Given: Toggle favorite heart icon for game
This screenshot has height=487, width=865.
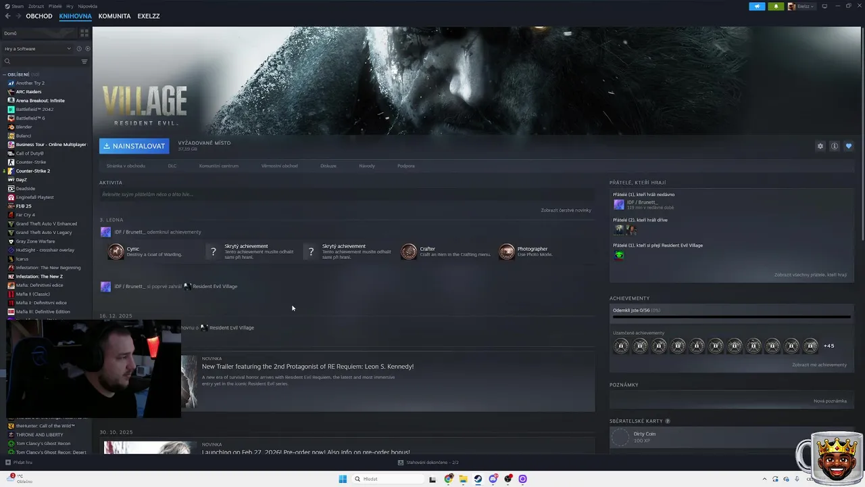Looking at the screenshot, I should (x=849, y=146).
